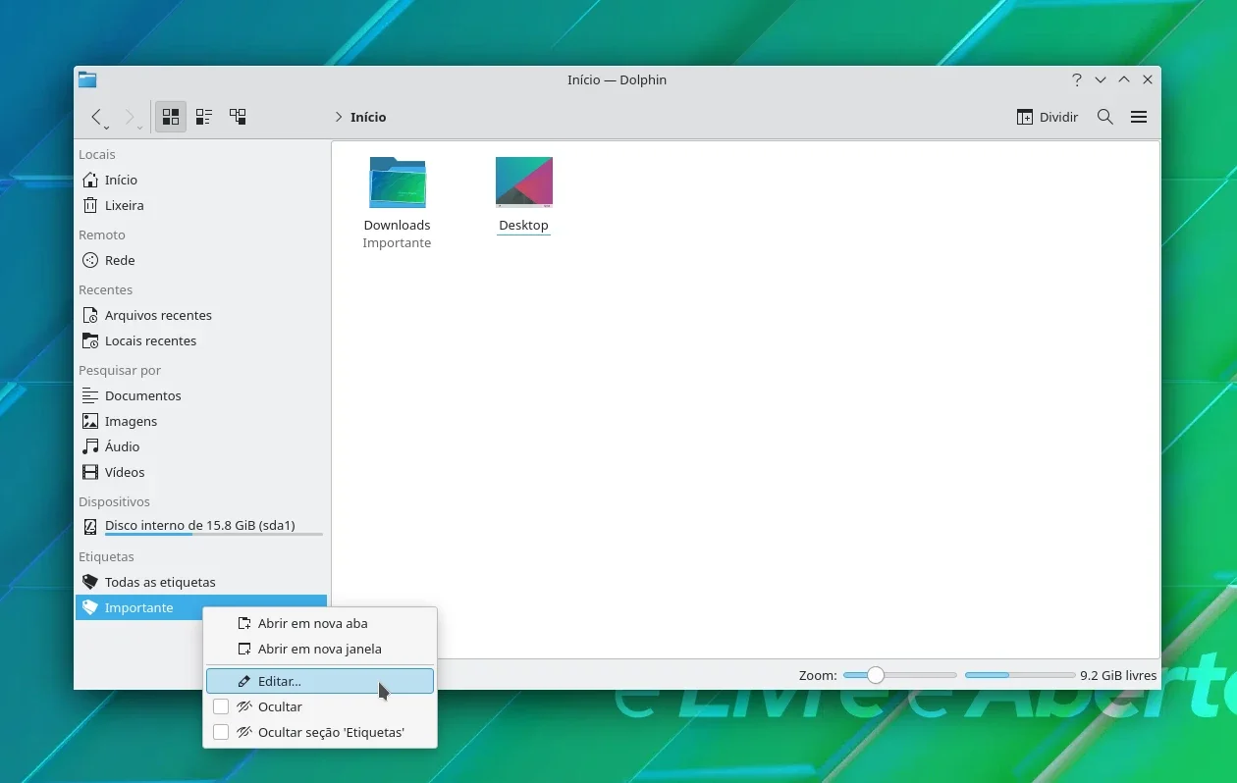Search for Documentos in sidebar
This screenshot has height=783, width=1237.
click(x=201, y=395)
